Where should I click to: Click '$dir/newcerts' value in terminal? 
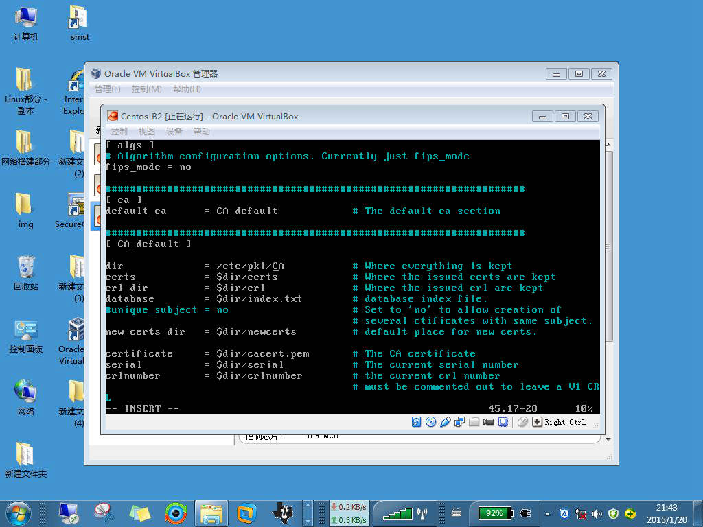(256, 331)
